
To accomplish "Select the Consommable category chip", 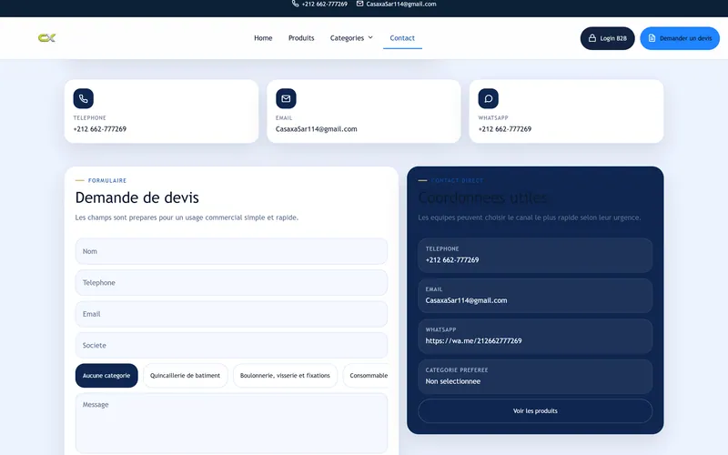I will click(366, 376).
